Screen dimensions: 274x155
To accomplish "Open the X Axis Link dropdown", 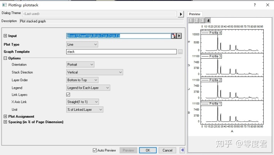I will (83, 102).
